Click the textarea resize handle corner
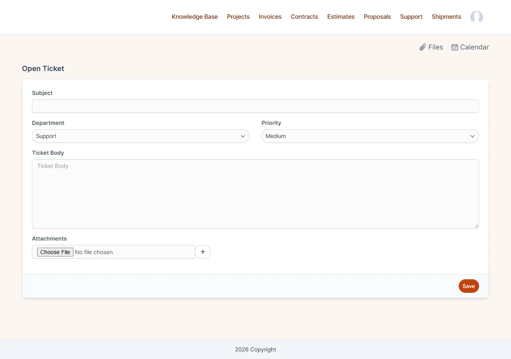Viewport: 511px width, 359px height. [x=476, y=226]
